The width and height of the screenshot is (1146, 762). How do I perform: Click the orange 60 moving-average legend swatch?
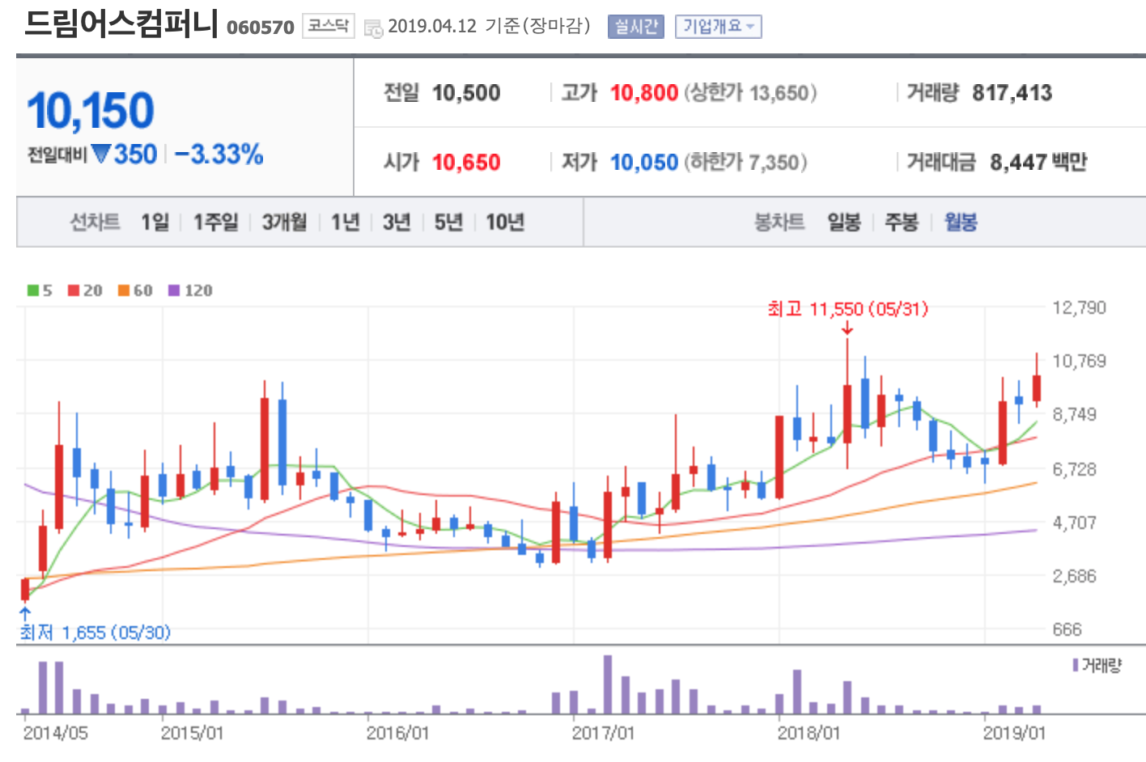tap(124, 290)
